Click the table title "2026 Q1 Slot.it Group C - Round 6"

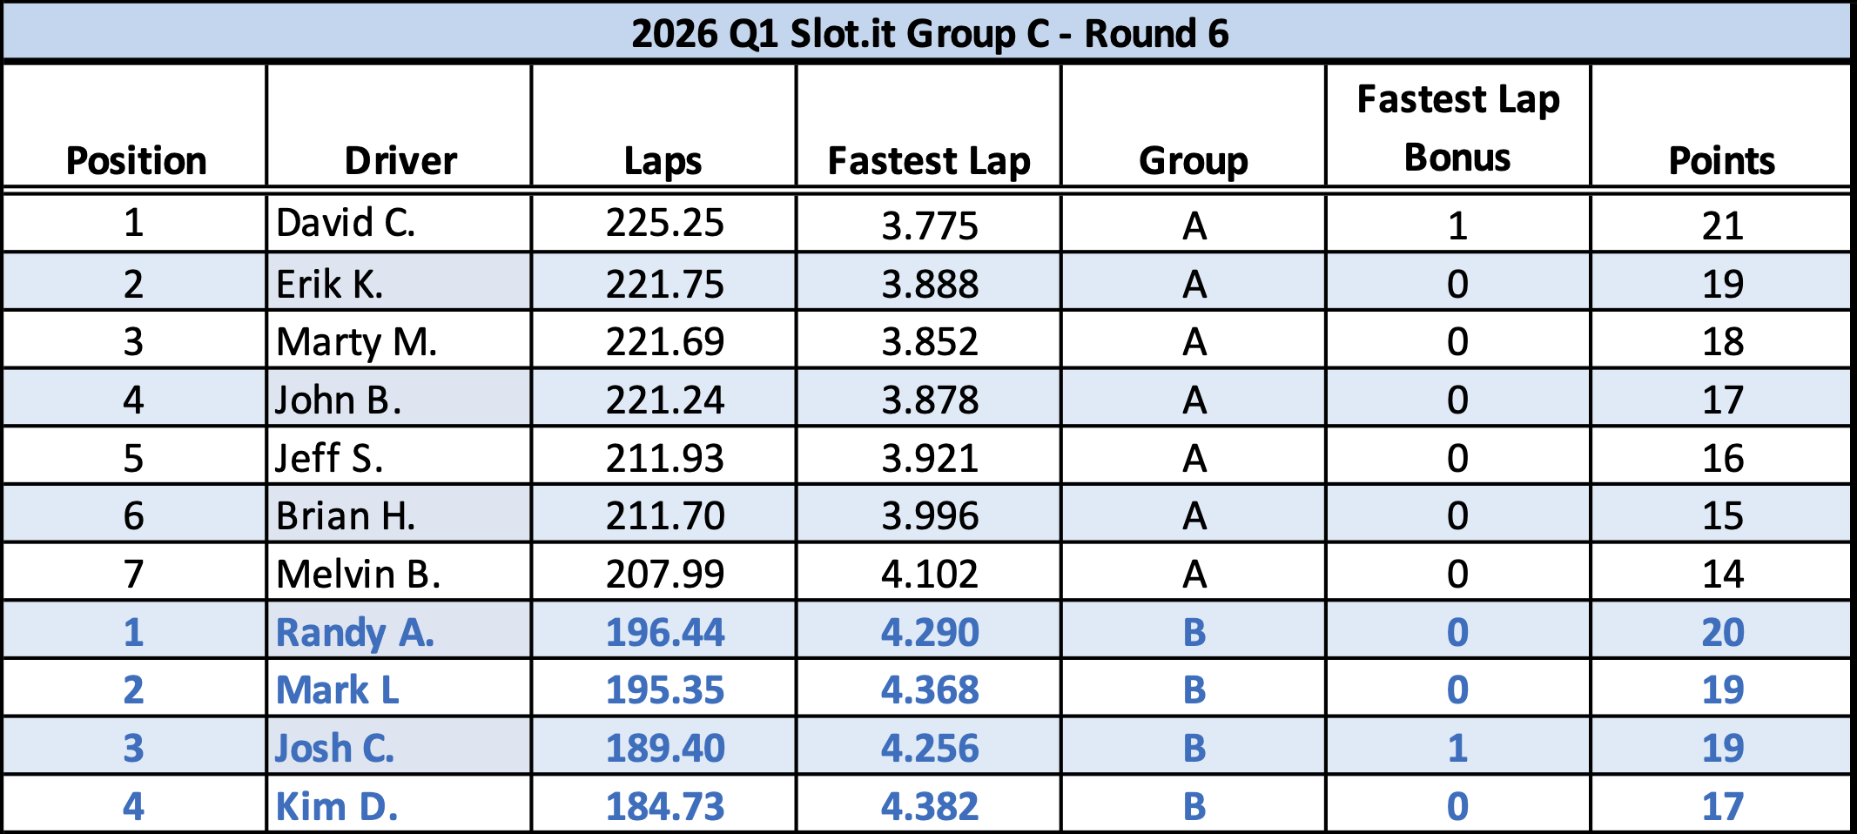[929, 34]
